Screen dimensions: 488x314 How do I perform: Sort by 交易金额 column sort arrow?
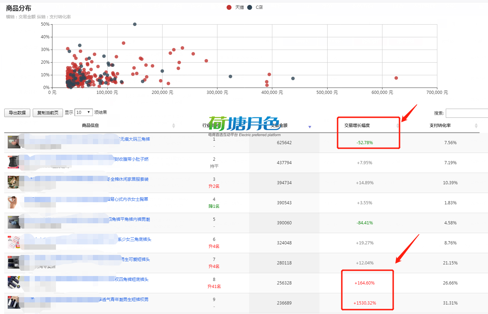pyautogui.click(x=310, y=127)
